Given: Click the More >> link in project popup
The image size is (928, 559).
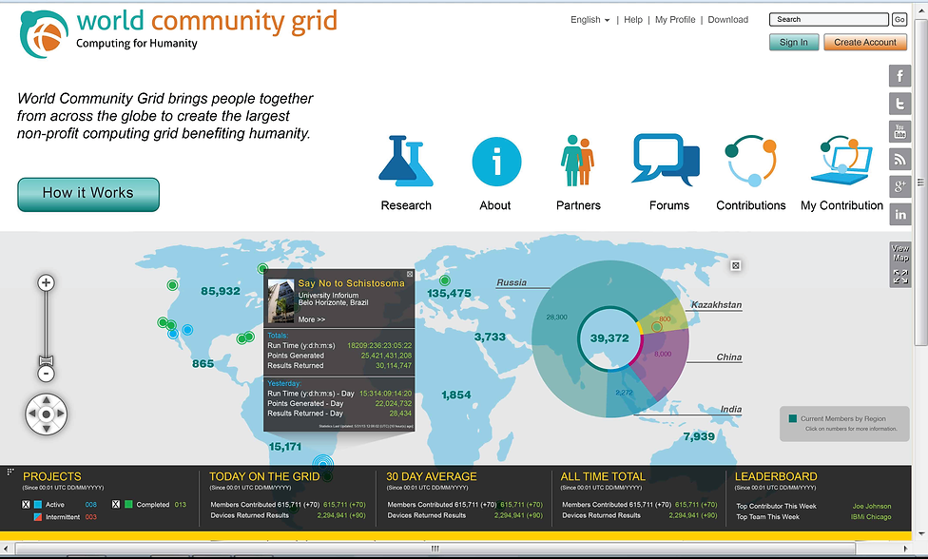Looking at the screenshot, I should coord(311,319).
